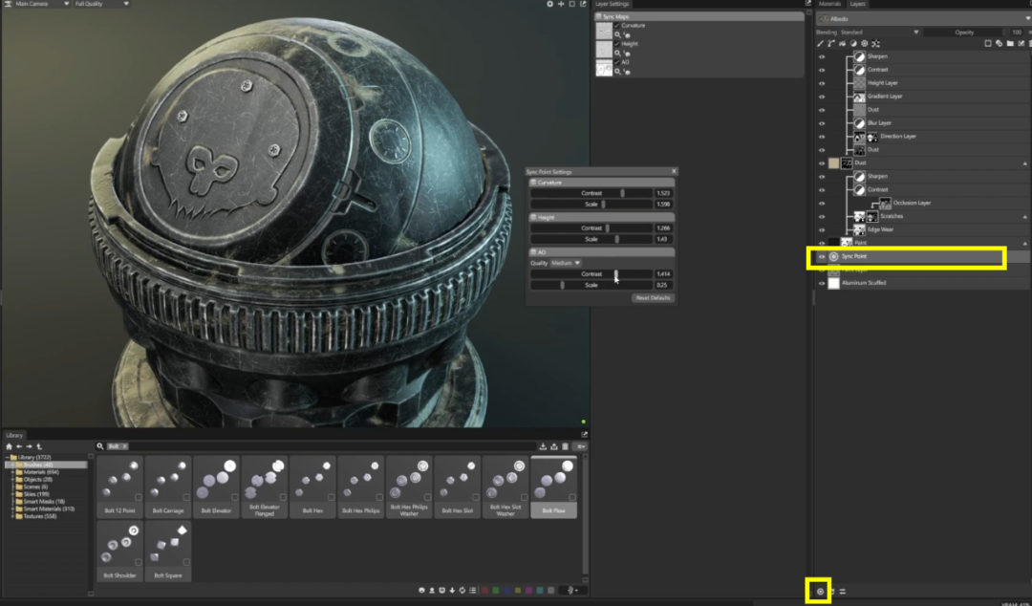Viewport: 1032px width, 606px height.
Task: Click the Library trash delete icon
Action: point(565,446)
